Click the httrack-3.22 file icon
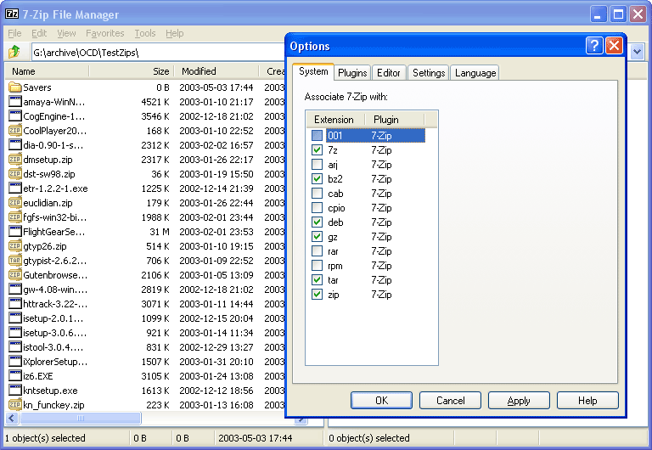This screenshot has width=652, height=450. tap(15, 304)
